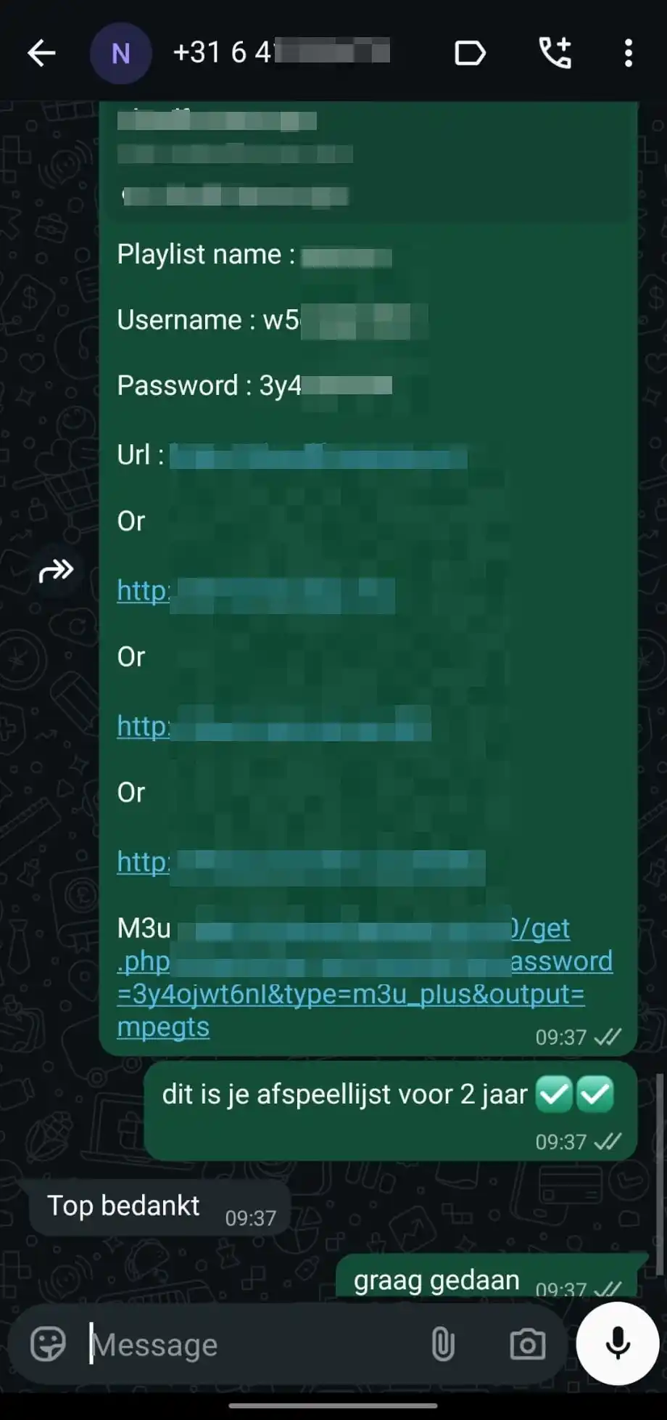Tap the label tag icon
This screenshot has height=1420, width=667.
pos(470,53)
